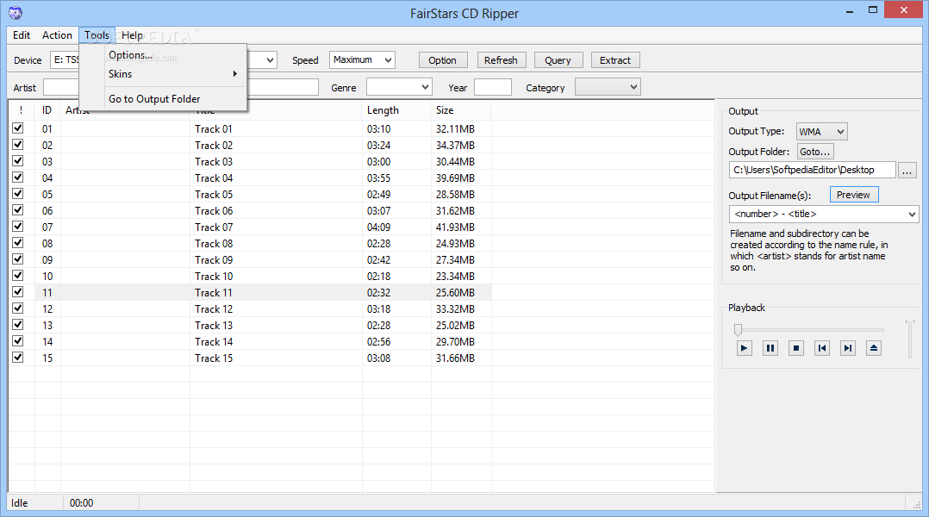This screenshot has height=517, width=929.
Task: Click the playback position slider thumb
Action: (738, 329)
